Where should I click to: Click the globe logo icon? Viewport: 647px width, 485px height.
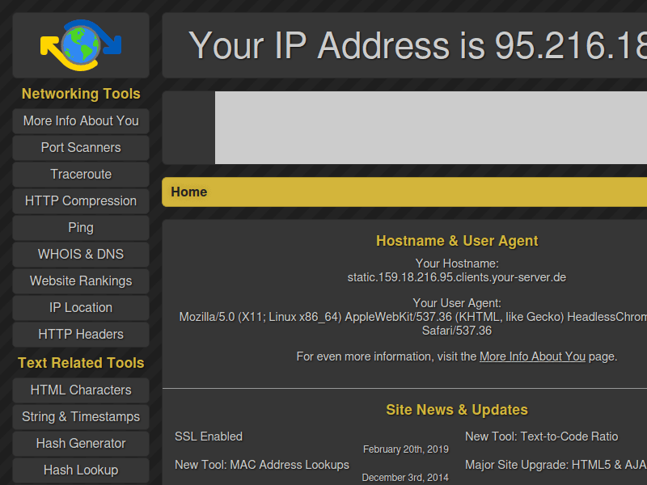click(81, 45)
